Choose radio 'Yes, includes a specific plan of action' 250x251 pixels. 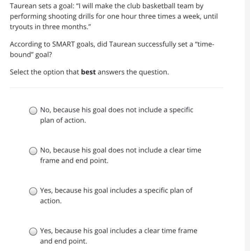point(33,191)
